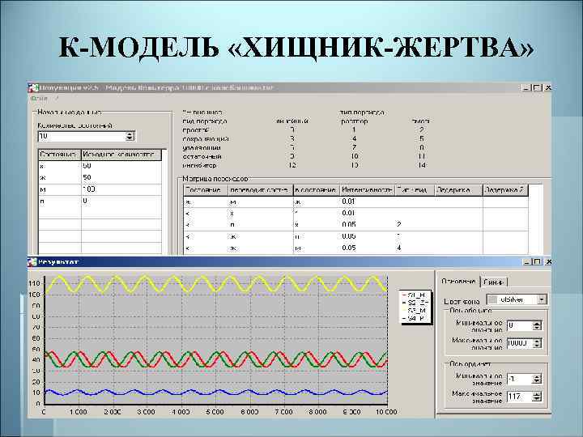The width and height of the screenshot is (583, 437).
Task: Click intensity 0.01 in first matrix row
Action: coord(348,202)
